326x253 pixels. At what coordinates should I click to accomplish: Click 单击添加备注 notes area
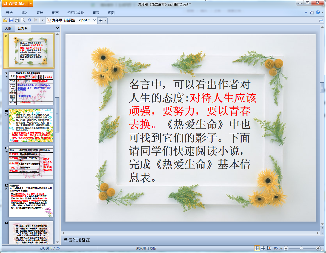(x=76, y=240)
